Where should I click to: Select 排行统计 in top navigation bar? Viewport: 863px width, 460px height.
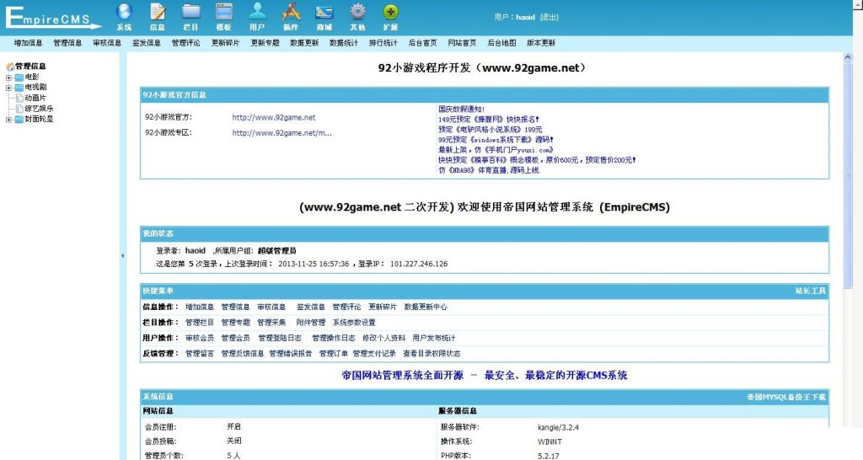383,43
